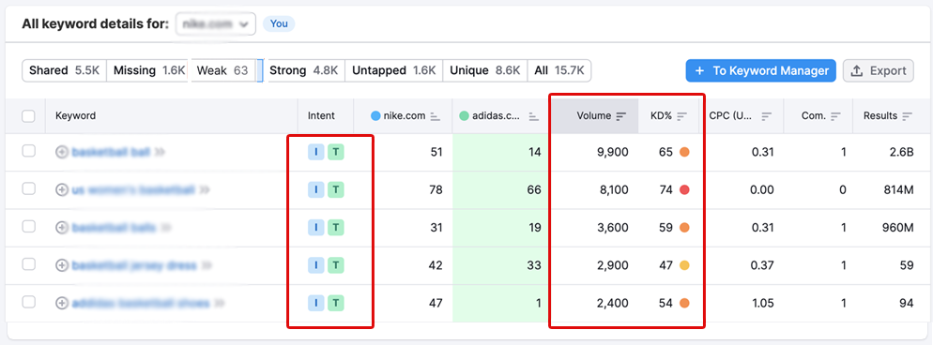Click the To Keyword Manager button

pos(761,70)
